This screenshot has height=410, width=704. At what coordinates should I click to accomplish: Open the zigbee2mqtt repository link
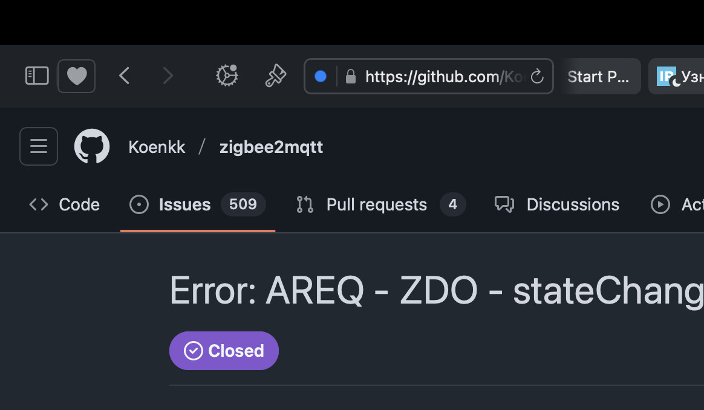click(271, 147)
